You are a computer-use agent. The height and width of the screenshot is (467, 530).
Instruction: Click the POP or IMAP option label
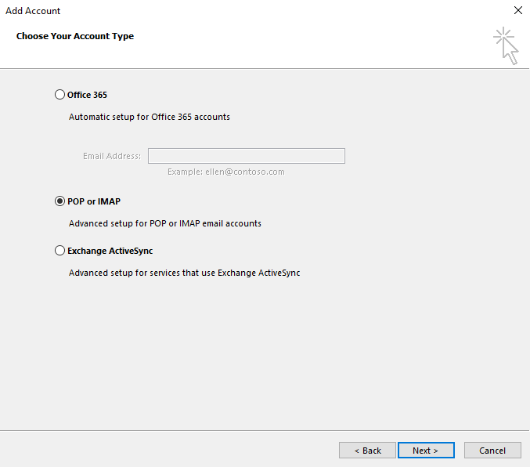pos(94,201)
